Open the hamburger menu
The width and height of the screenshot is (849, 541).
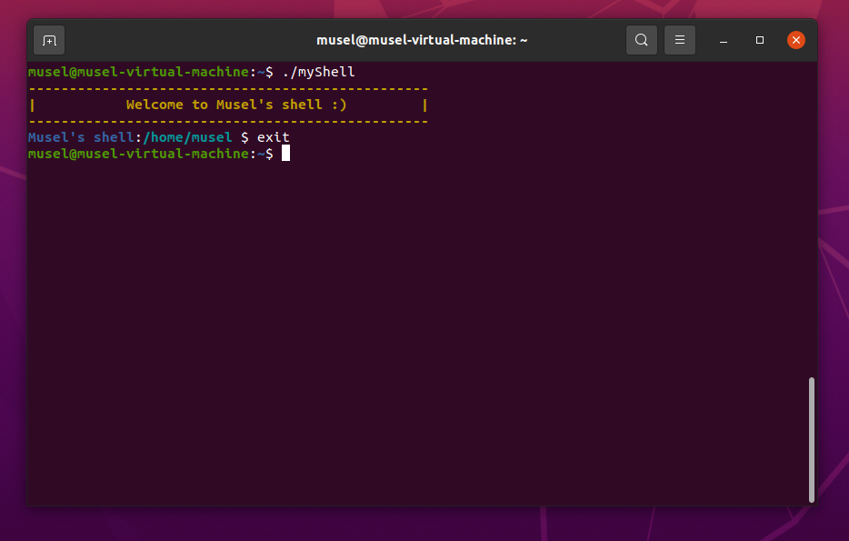(x=680, y=40)
